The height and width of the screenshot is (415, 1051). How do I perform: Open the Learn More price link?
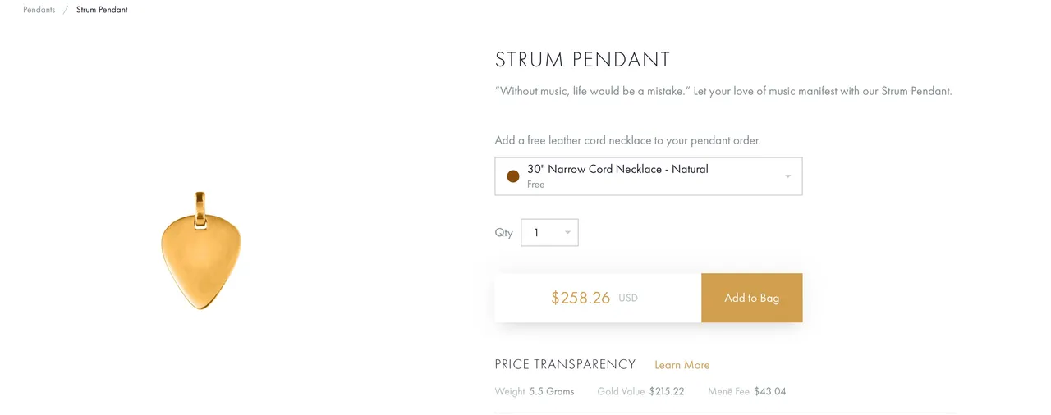tap(682, 365)
